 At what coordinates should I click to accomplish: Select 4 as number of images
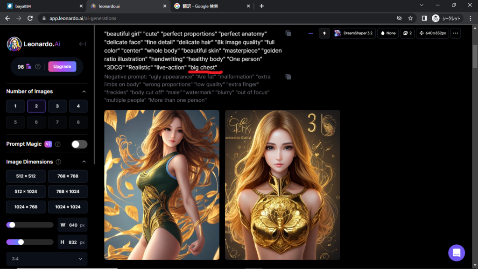(78, 106)
